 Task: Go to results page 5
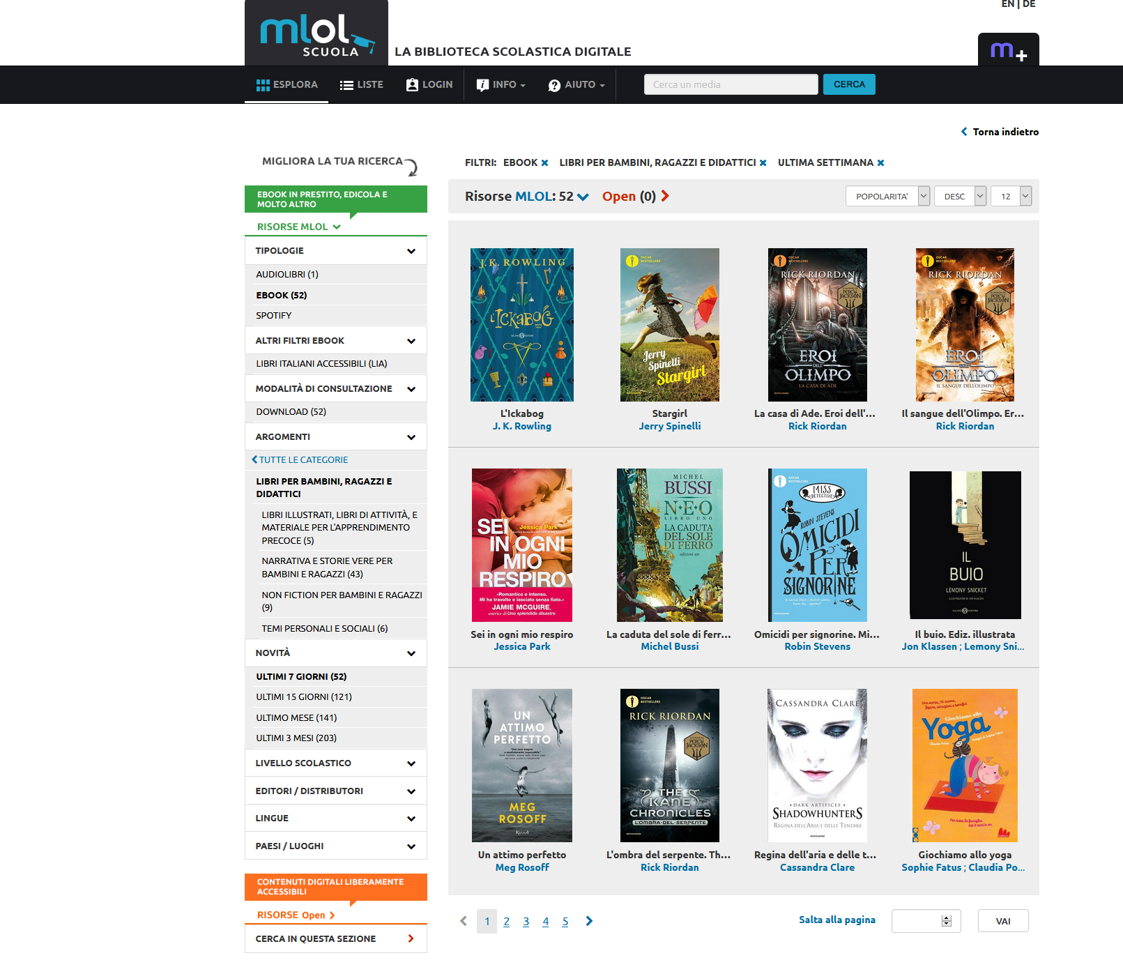point(565,921)
